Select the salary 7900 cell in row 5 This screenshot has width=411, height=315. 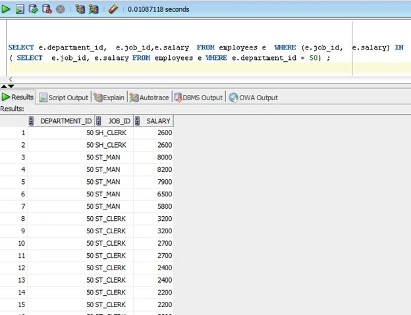(153, 182)
